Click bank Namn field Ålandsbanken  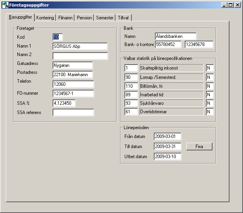176,36
